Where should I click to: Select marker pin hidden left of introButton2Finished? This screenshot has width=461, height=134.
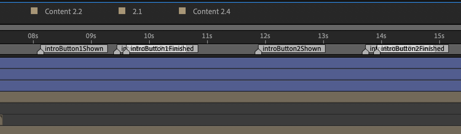(x=366, y=52)
